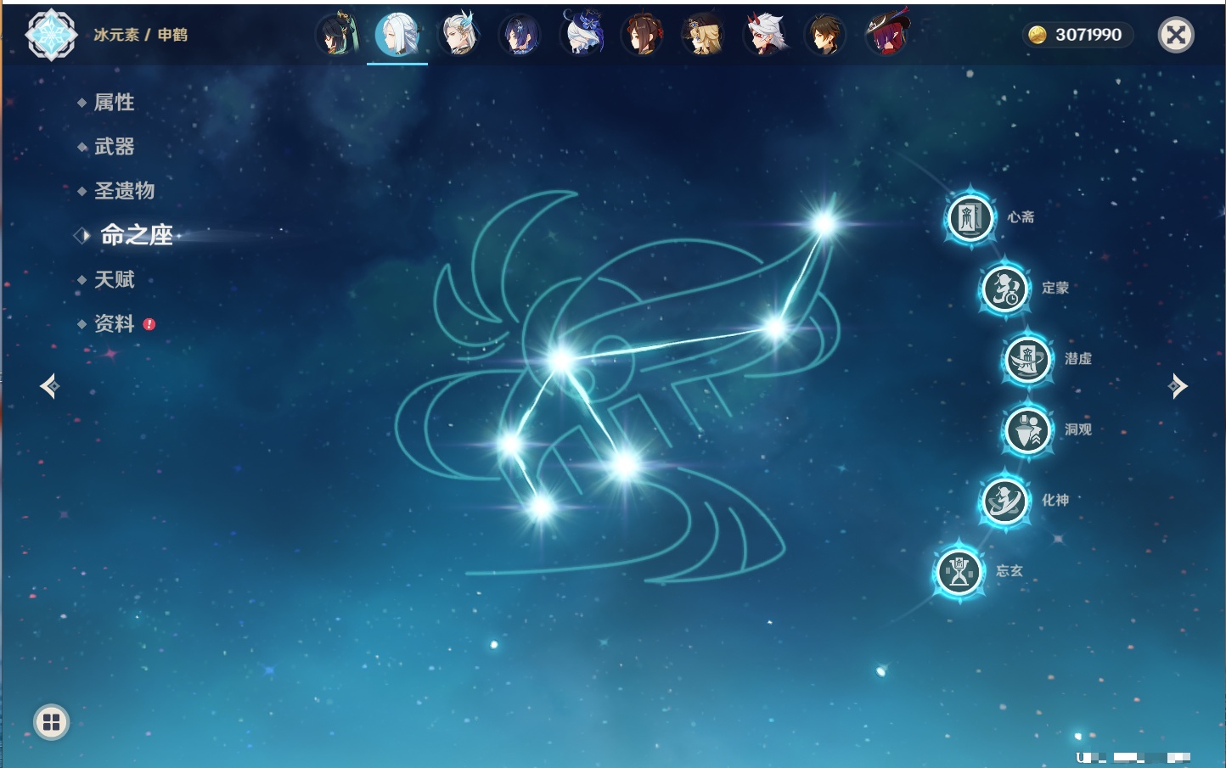Open the 资料 profile section
1226x768 pixels.
[114, 323]
